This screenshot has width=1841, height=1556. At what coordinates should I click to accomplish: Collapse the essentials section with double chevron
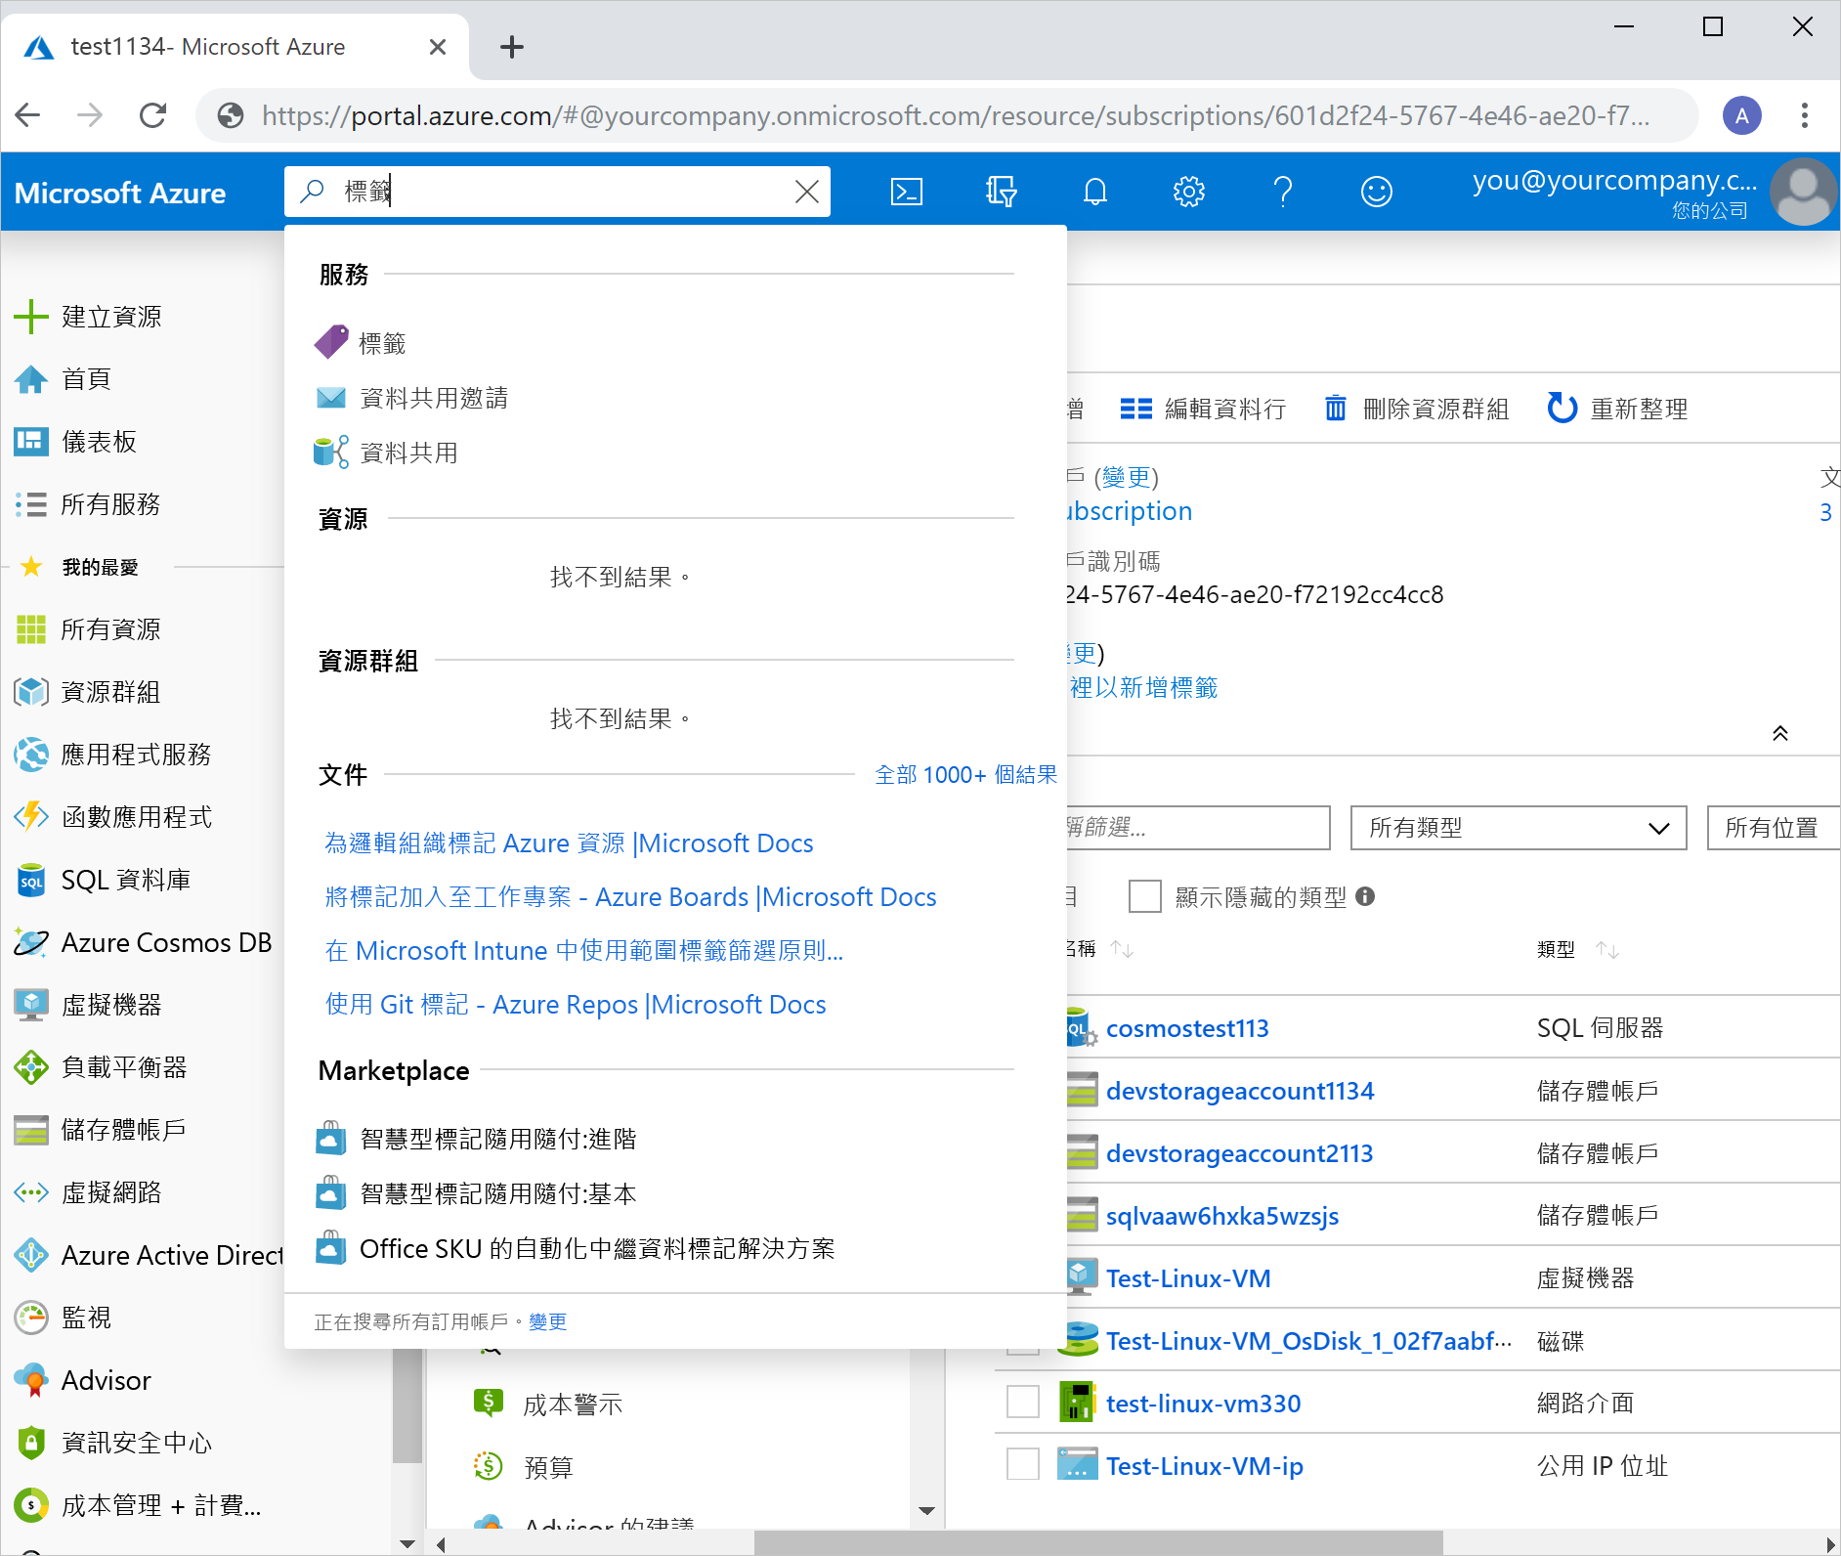point(1780,733)
